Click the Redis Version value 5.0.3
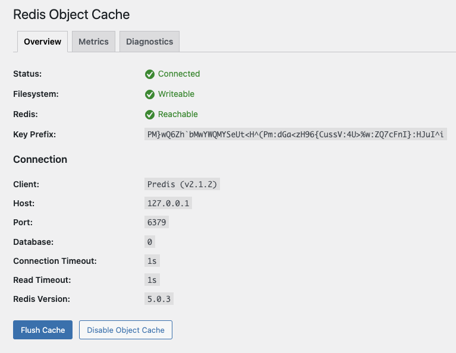This screenshot has width=456, height=353. click(x=159, y=299)
